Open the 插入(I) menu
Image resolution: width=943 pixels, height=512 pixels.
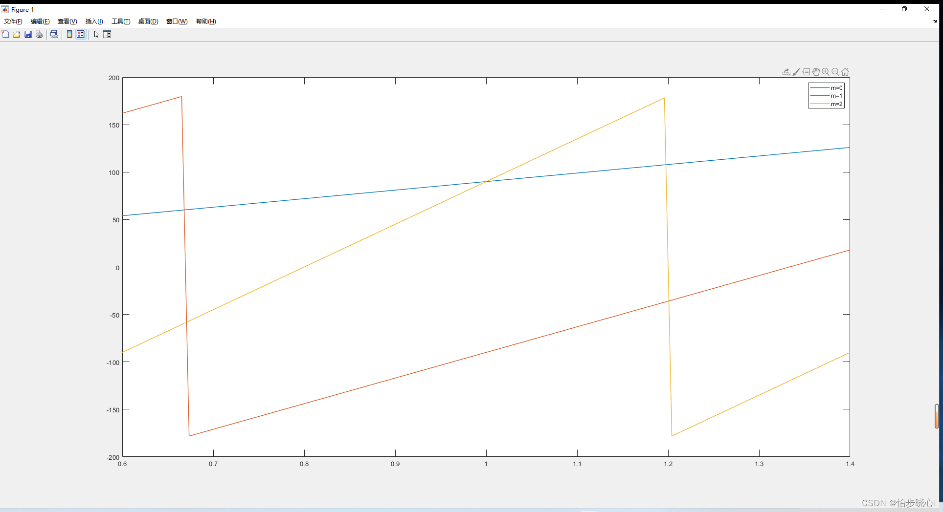(x=94, y=21)
